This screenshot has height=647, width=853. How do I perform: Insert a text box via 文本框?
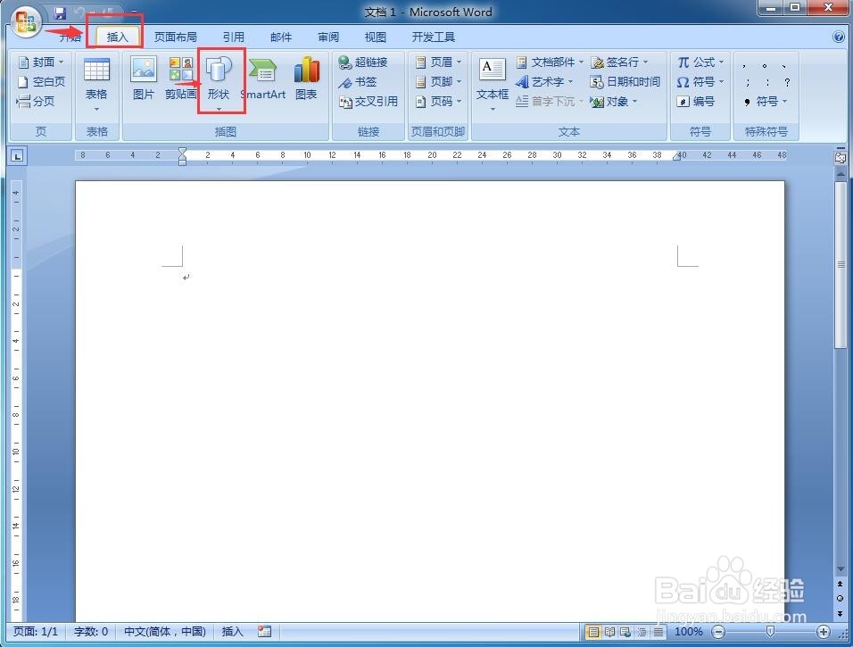[493, 85]
